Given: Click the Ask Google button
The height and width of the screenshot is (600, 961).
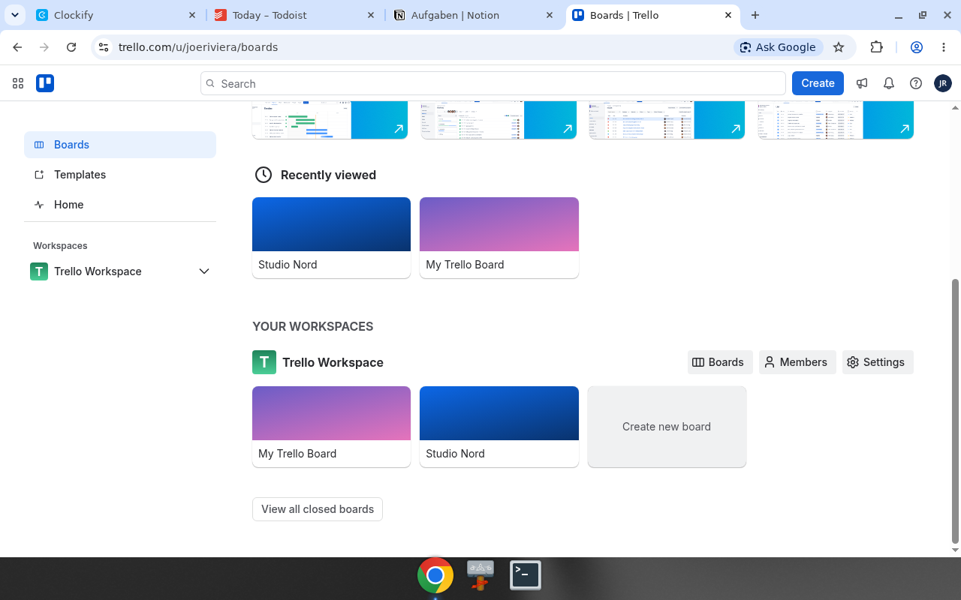Looking at the screenshot, I should point(778,47).
